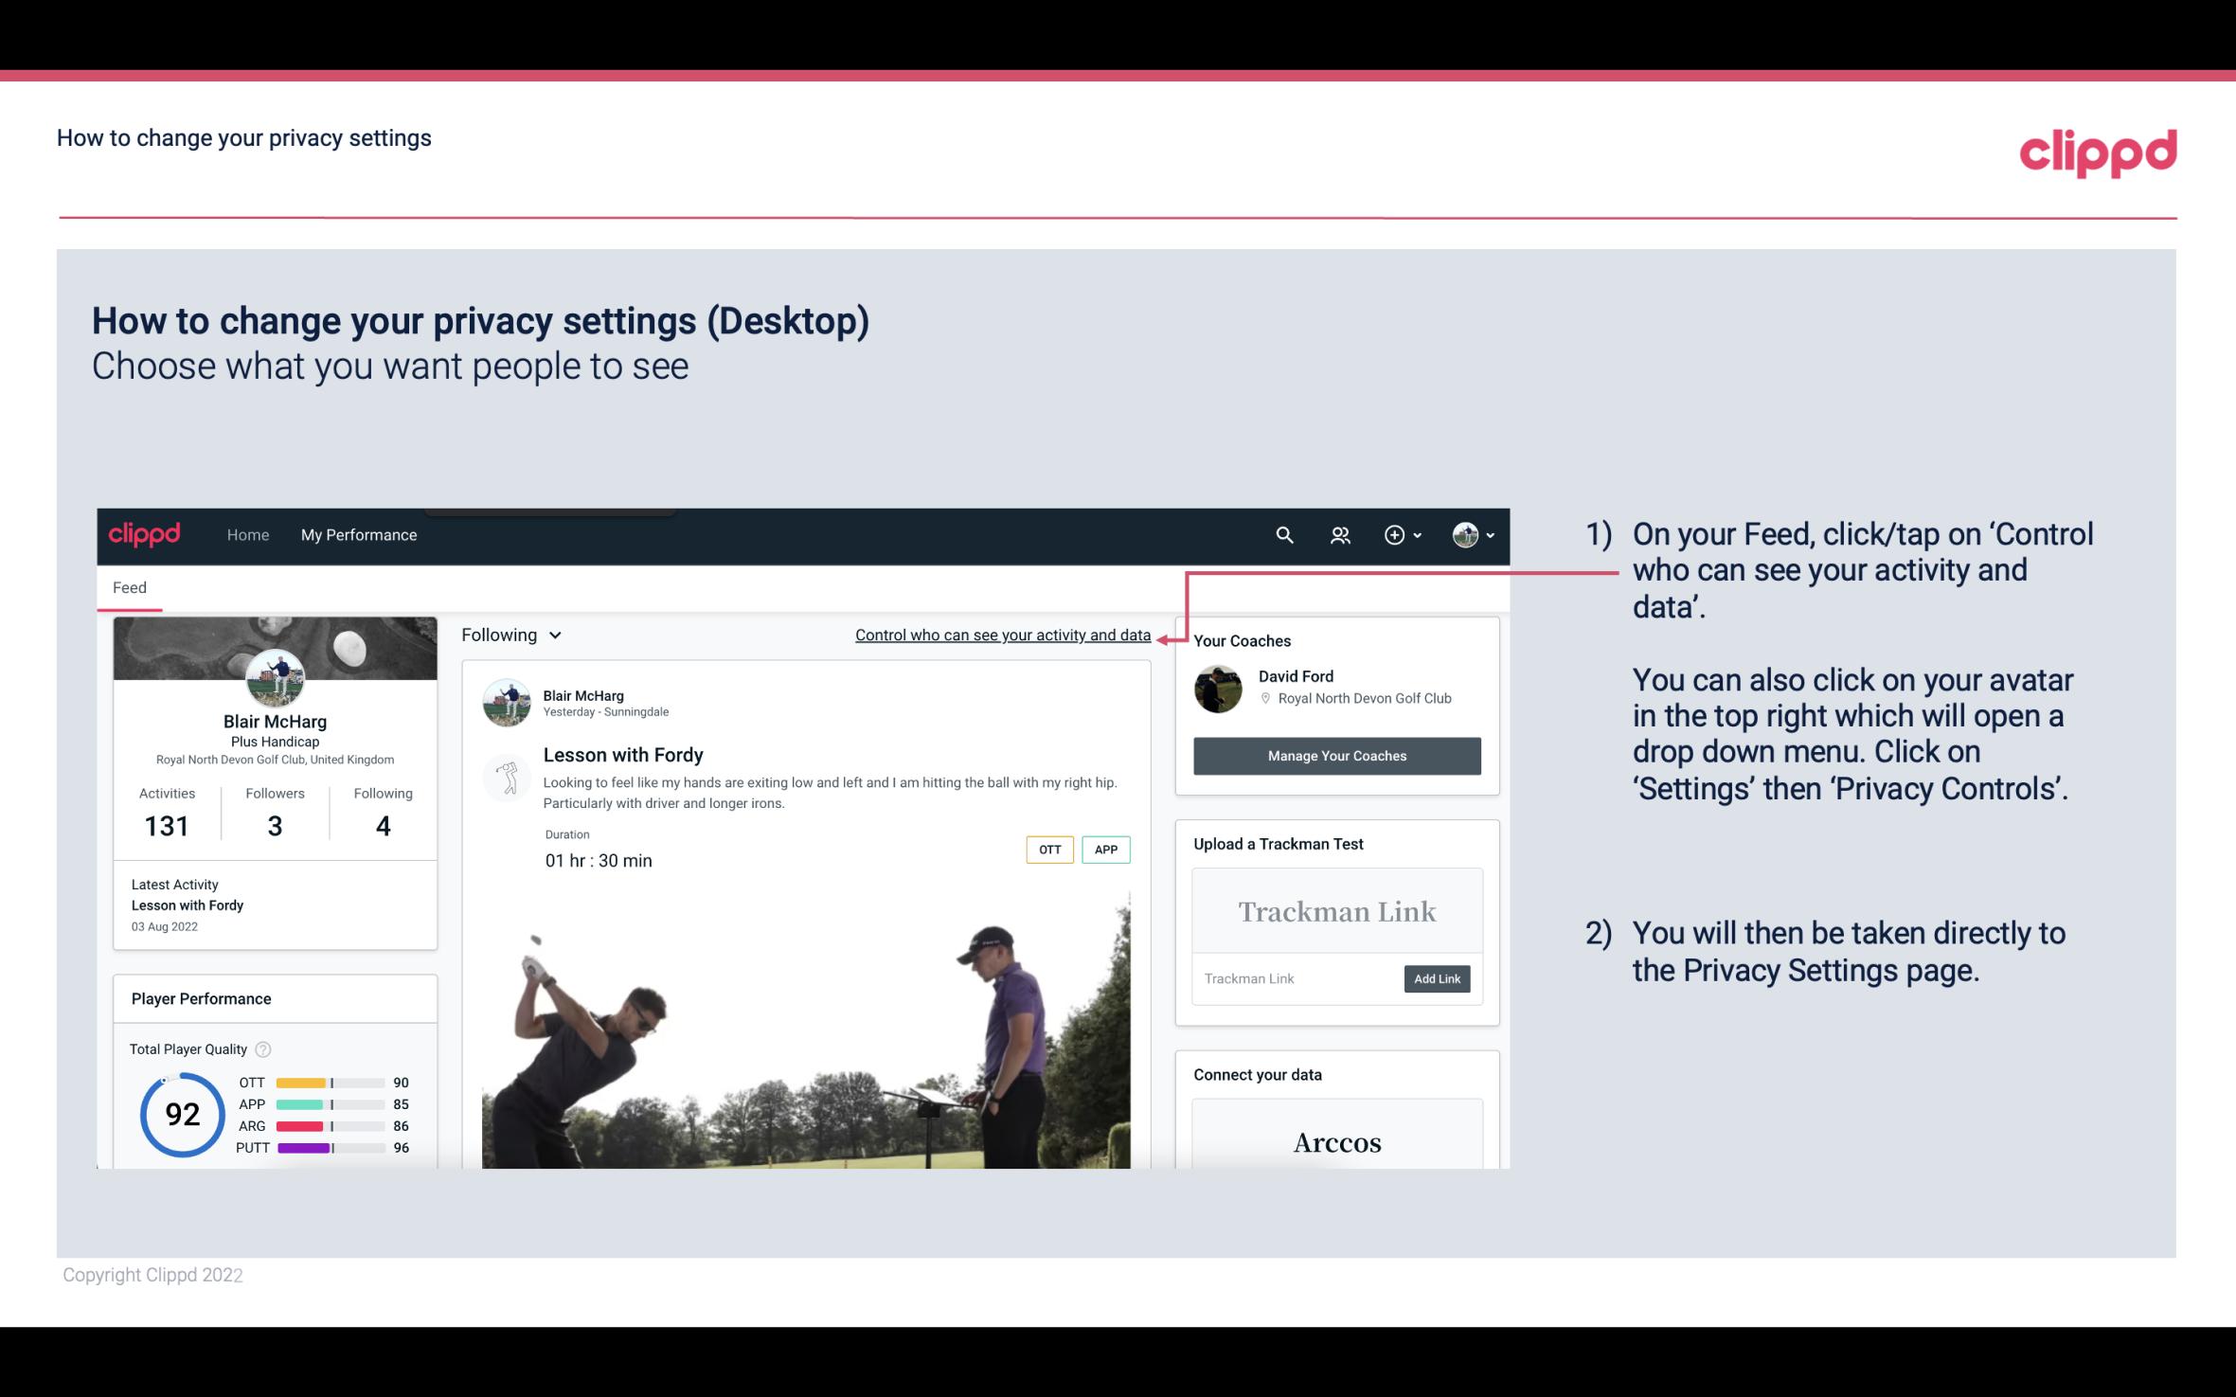2236x1397 pixels.
Task: Toggle visibility of Your Coaches section
Action: [1242, 640]
